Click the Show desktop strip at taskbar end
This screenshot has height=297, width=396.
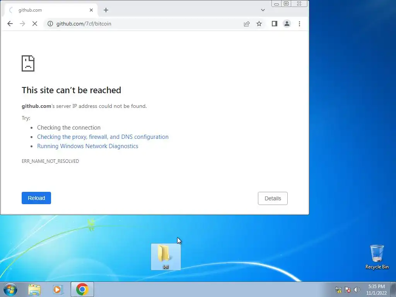pyautogui.click(x=393, y=290)
